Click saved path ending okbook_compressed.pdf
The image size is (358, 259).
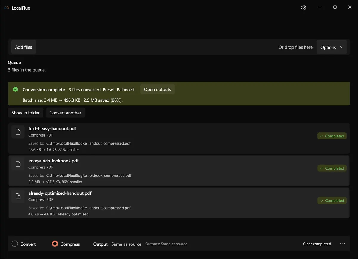89,176
